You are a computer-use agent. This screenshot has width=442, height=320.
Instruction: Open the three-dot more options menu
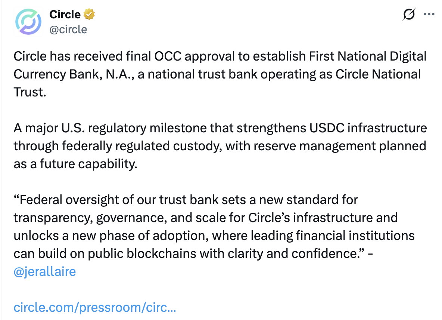pyautogui.click(x=429, y=14)
